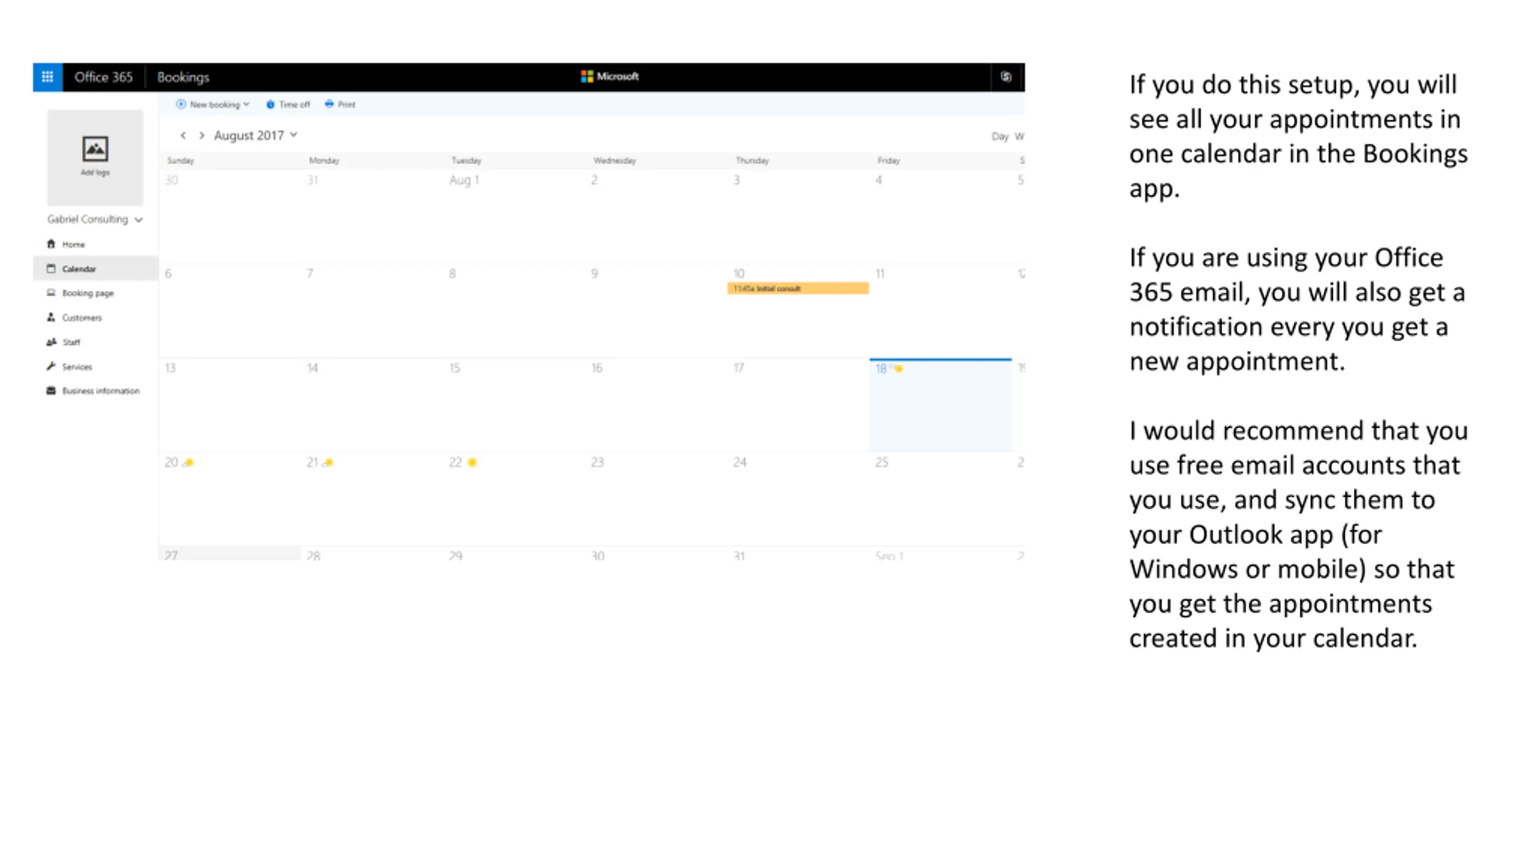Go to previous month arrow
This screenshot has height=865, width=1539.
[183, 136]
